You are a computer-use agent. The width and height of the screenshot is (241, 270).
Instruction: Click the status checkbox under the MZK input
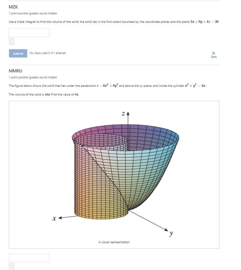coord(11,41)
